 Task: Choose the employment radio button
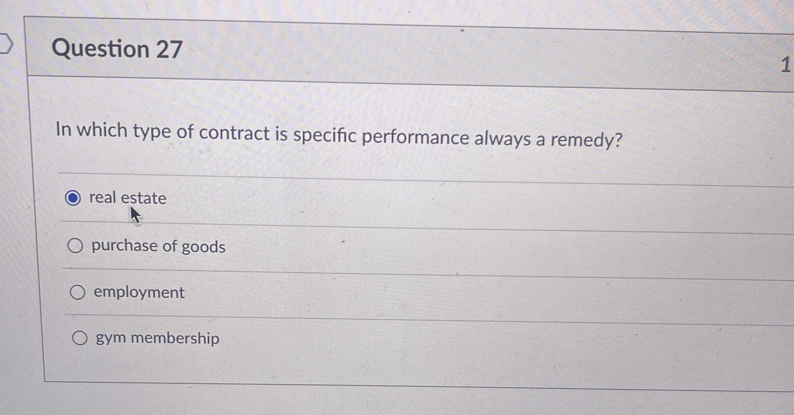(78, 292)
